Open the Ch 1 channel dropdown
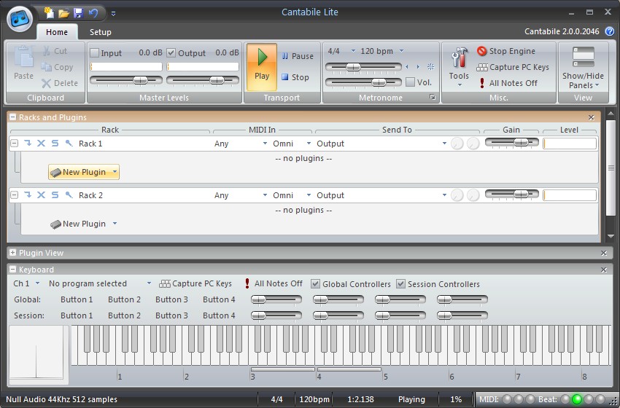 click(x=26, y=283)
